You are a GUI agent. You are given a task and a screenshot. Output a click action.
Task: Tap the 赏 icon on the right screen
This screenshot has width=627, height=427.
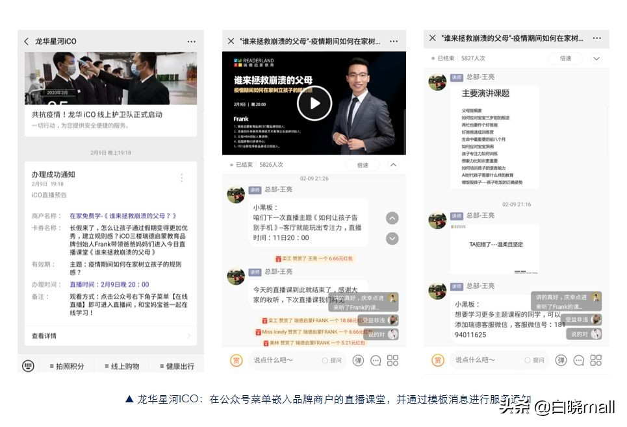click(439, 360)
